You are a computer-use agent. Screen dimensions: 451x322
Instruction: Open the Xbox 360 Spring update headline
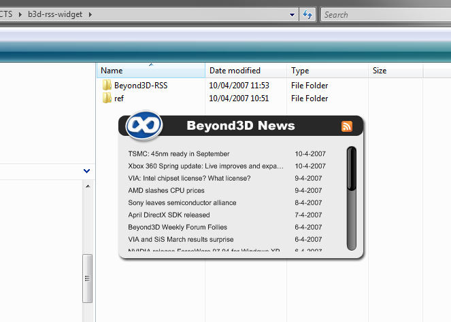205,166
